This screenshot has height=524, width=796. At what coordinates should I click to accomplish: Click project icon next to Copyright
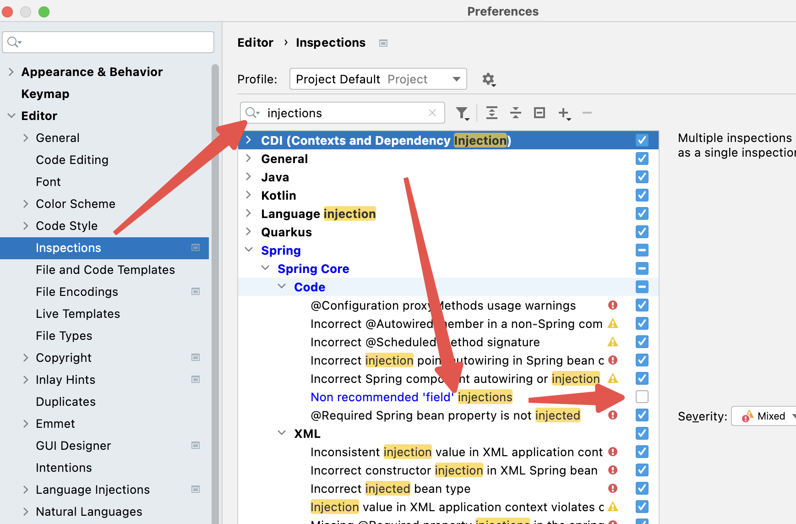(196, 358)
